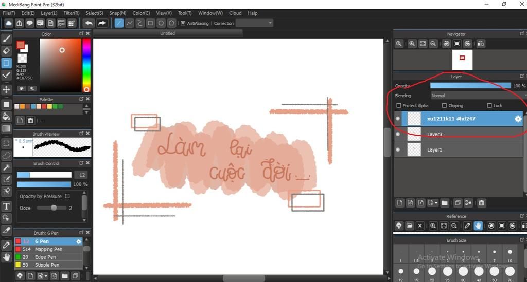Open the Blending mode Normal dropdown
This screenshot has width=527, height=282.
tap(478, 96)
